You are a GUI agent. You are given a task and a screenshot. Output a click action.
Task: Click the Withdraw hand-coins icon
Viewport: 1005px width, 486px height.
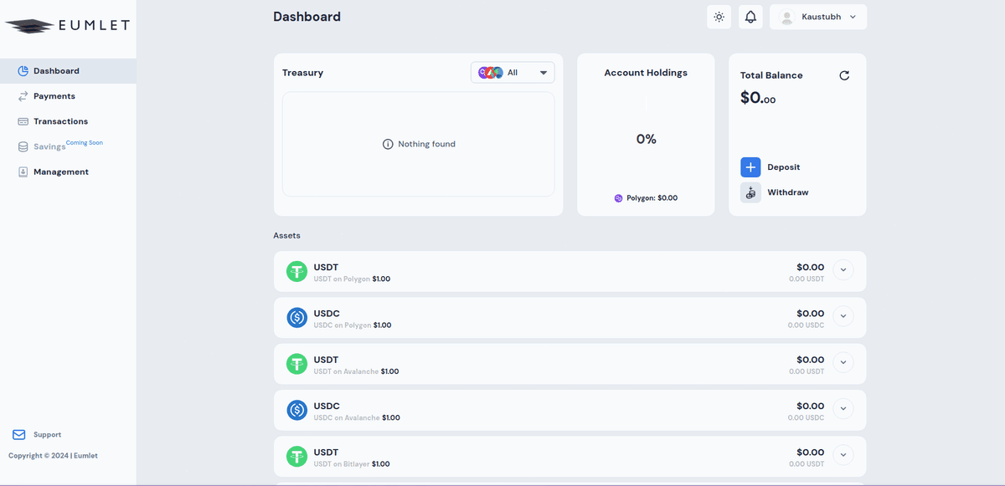(750, 192)
